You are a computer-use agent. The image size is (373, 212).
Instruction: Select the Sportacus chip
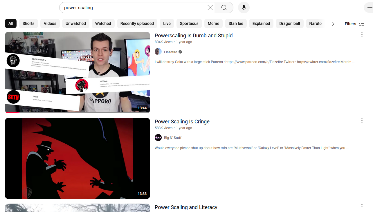tap(189, 23)
